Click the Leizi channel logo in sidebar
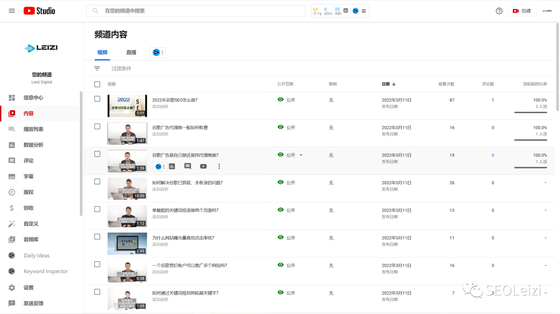The width and height of the screenshot is (560, 314). [x=41, y=48]
